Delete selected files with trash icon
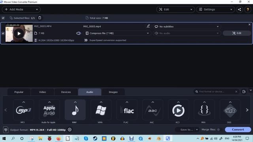This screenshot has height=142, width=253. coord(40,18)
